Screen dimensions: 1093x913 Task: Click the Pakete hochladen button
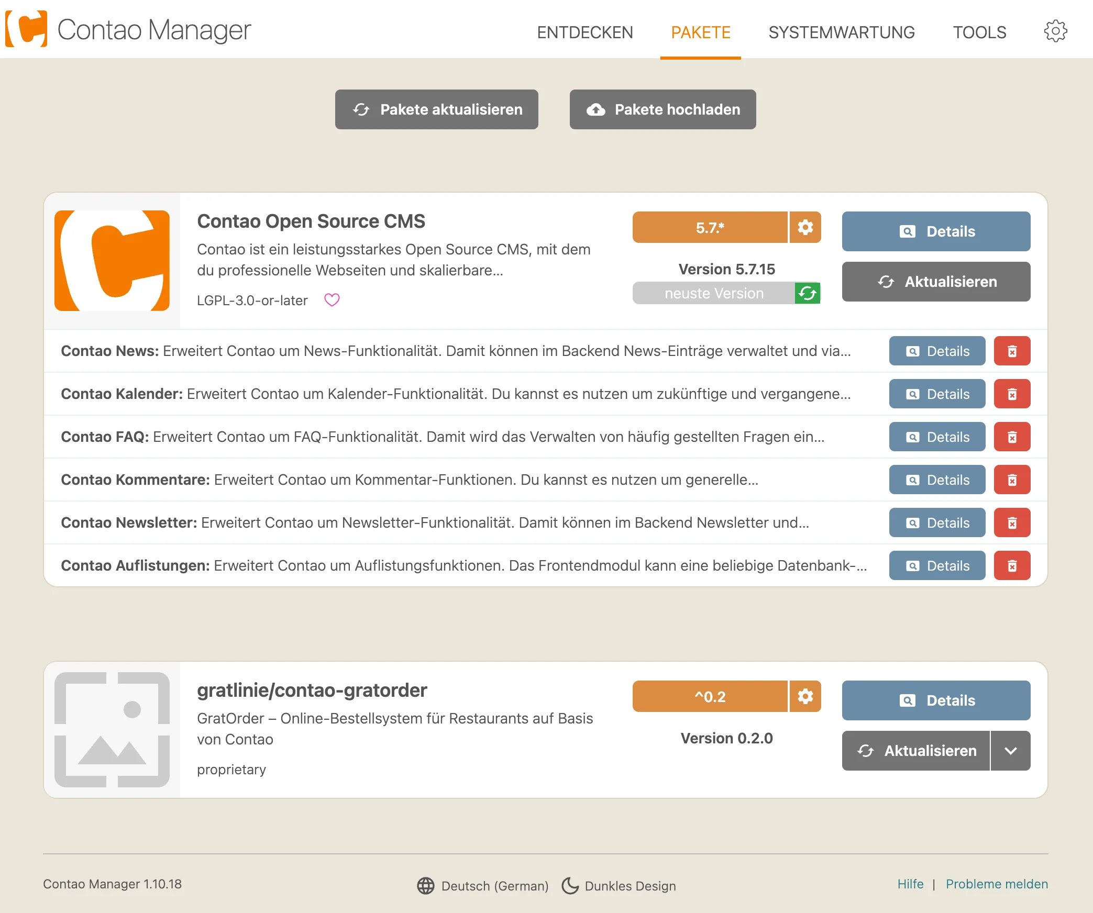click(663, 109)
